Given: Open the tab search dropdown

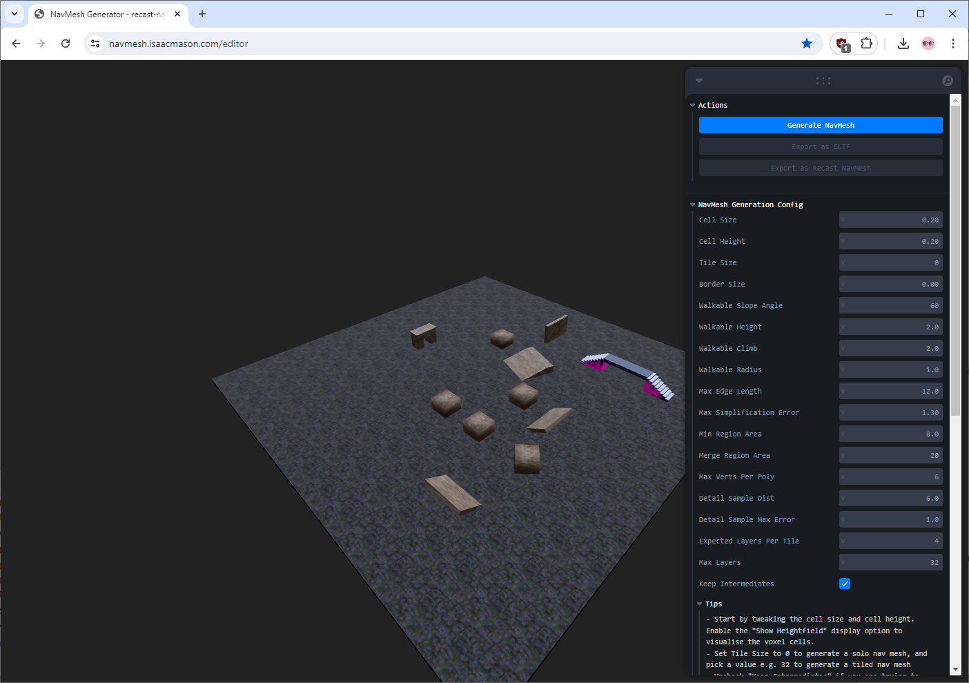Looking at the screenshot, I should [x=14, y=14].
